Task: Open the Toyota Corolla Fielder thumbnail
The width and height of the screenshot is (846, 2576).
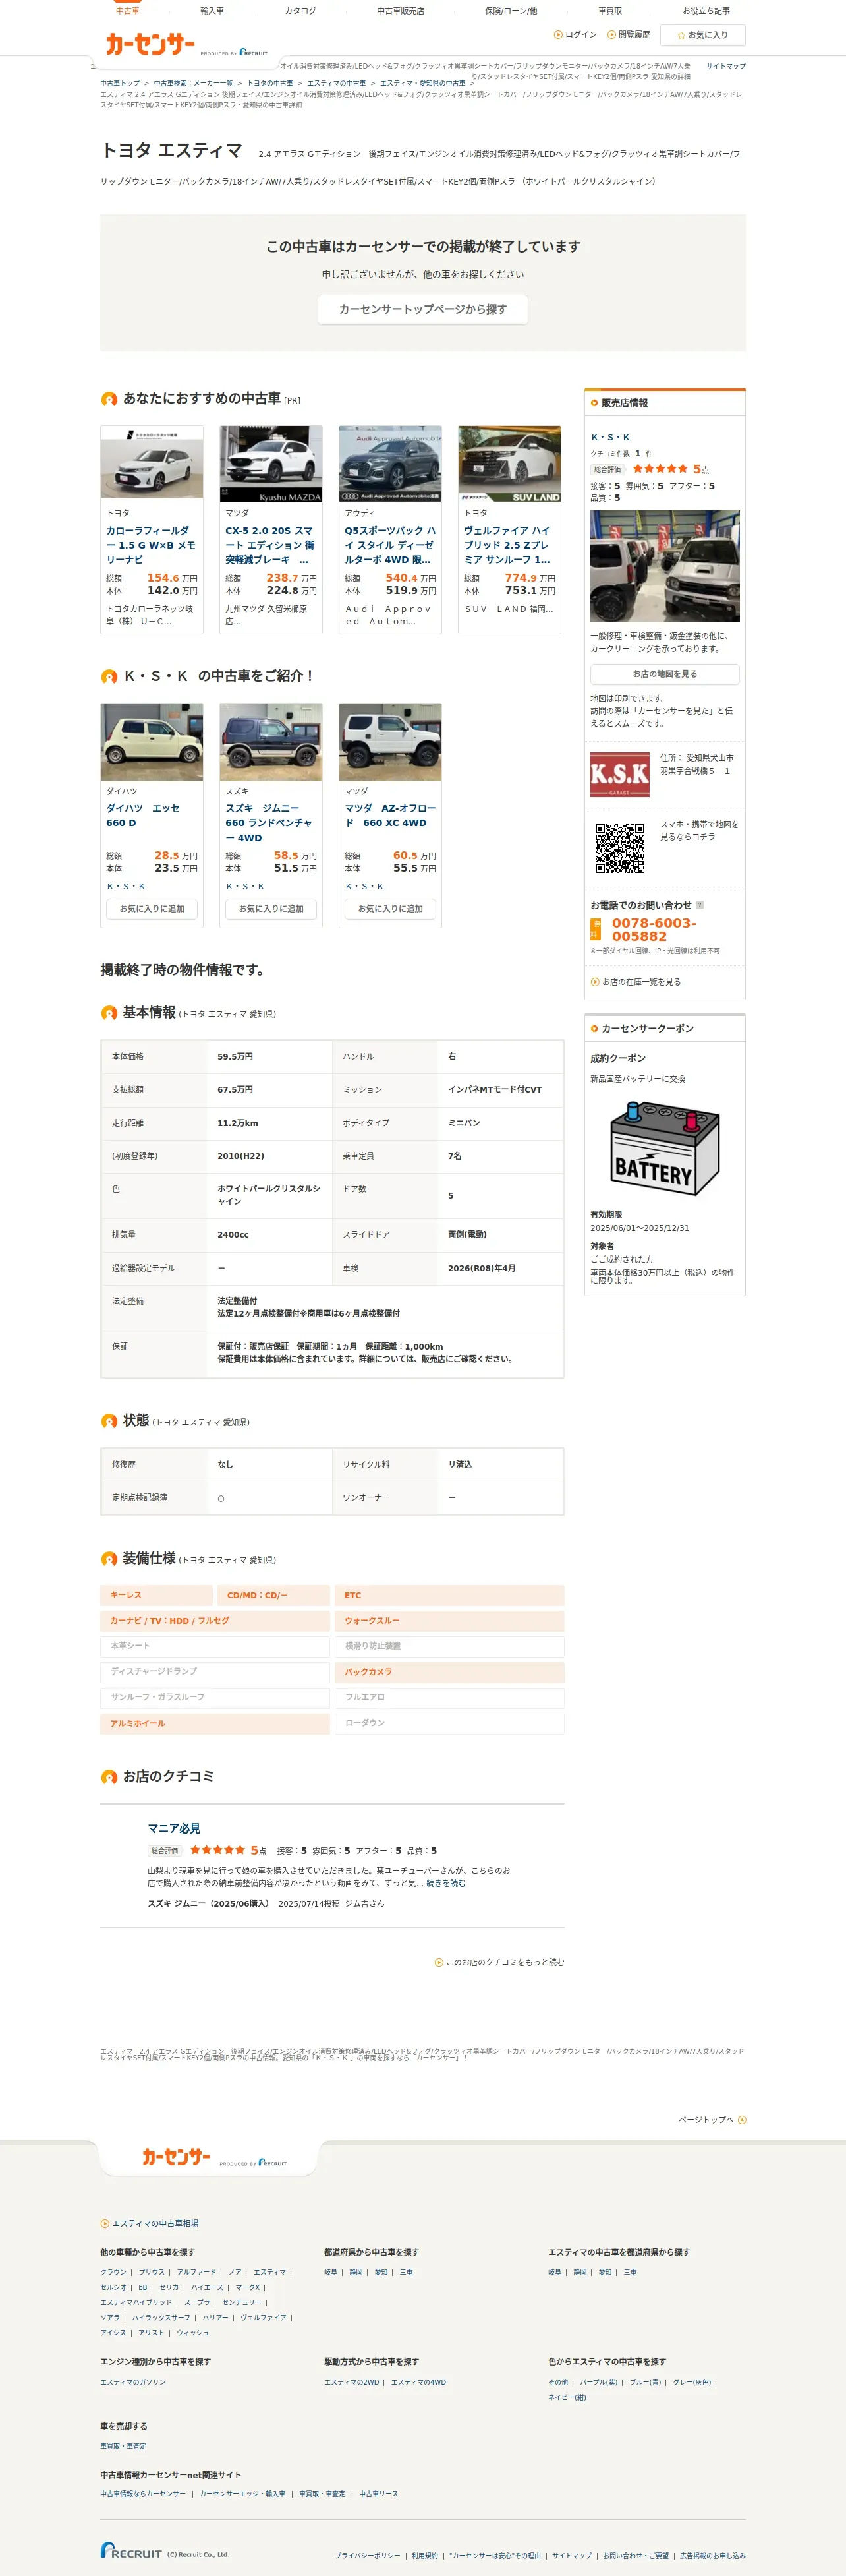Action: click(x=152, y=462)
